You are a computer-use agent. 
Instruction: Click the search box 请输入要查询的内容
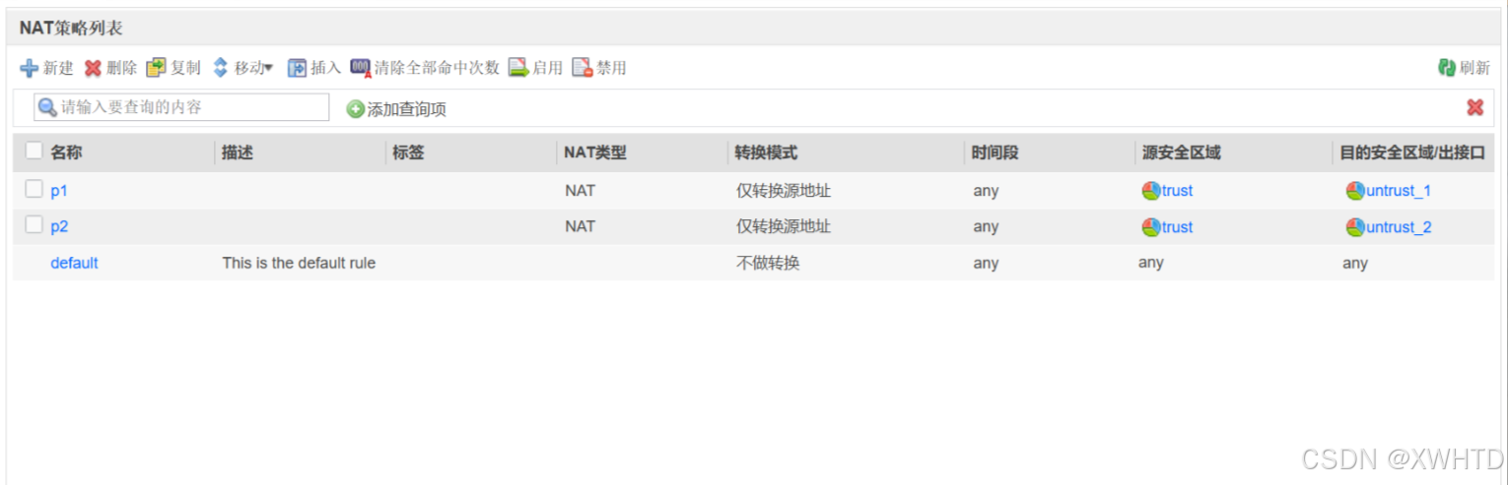(181, 107)
